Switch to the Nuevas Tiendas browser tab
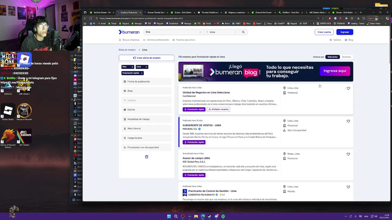This screenshot has width=392, height=220. click(x=156, y=13)
